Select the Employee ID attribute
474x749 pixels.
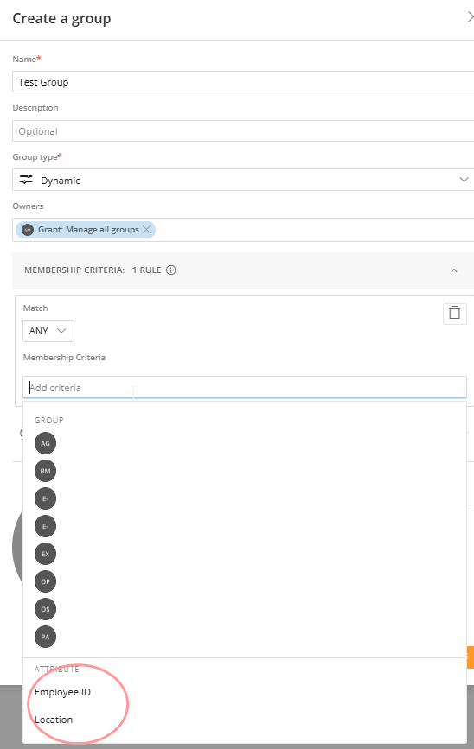click(x=62, y=692)
